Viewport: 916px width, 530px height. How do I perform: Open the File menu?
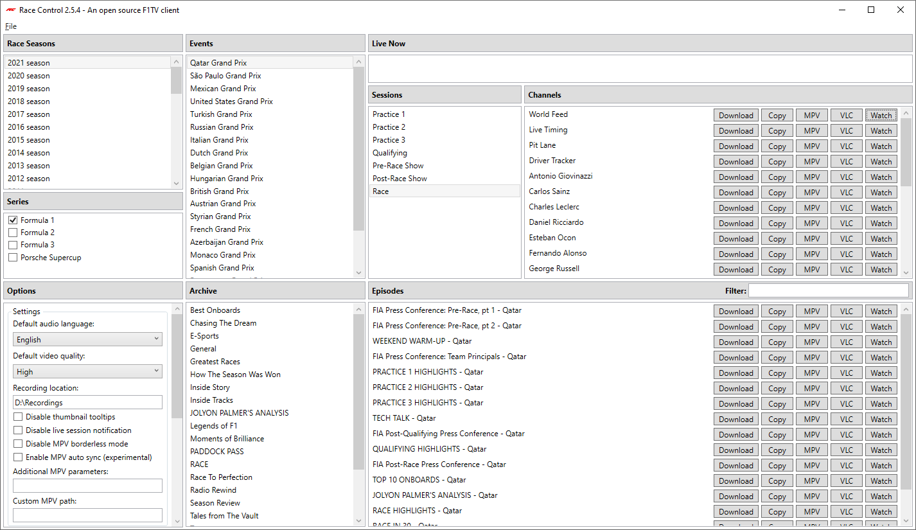tap(11, 26)
